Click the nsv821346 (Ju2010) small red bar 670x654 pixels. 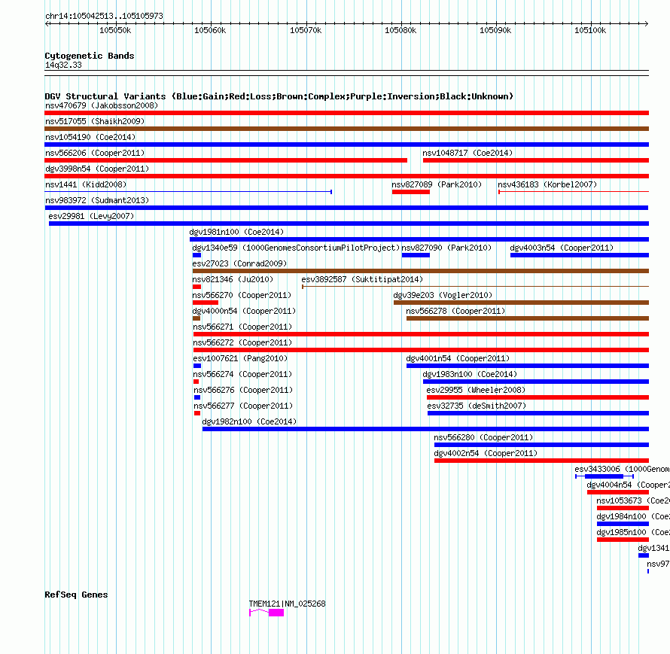(x=196, y=287)
